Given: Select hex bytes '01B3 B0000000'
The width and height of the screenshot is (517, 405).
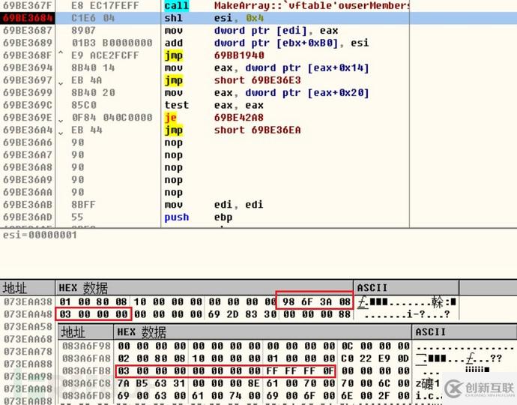Looking at the screenshot, I should pos(112,43).
